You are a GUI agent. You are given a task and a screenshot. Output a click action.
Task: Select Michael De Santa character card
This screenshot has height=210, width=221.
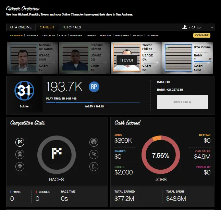[x=33, y=57]
